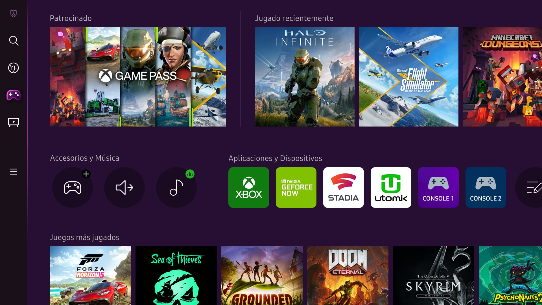Open the Xbox Game Pass sponsored banner
The width and height of the screenshot is (542, 305).
tap(137, 77)
